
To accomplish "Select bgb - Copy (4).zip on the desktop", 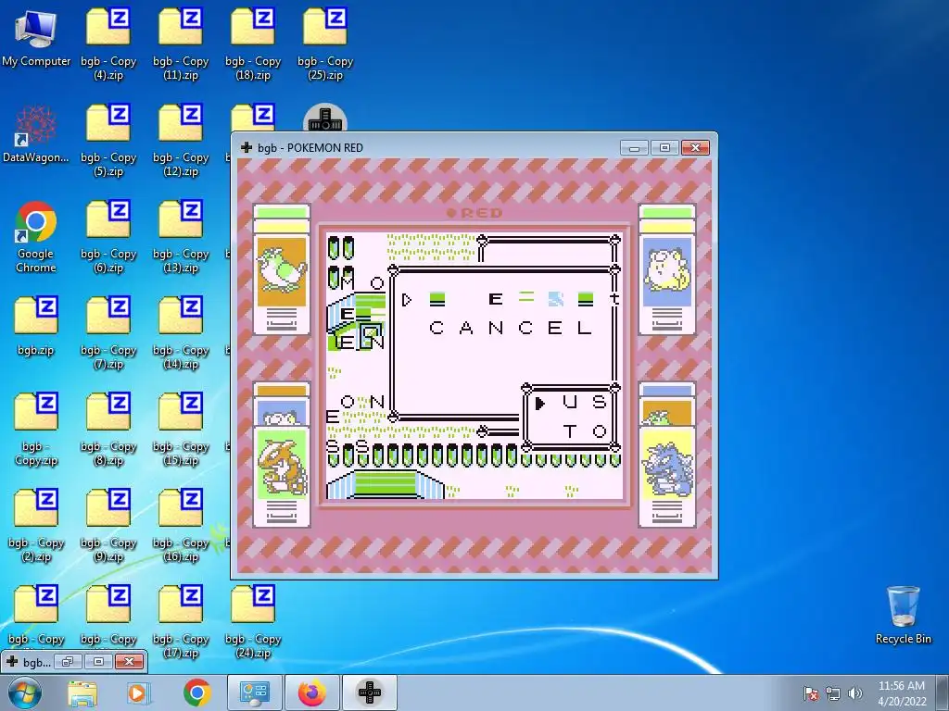I will click(108, 44).
